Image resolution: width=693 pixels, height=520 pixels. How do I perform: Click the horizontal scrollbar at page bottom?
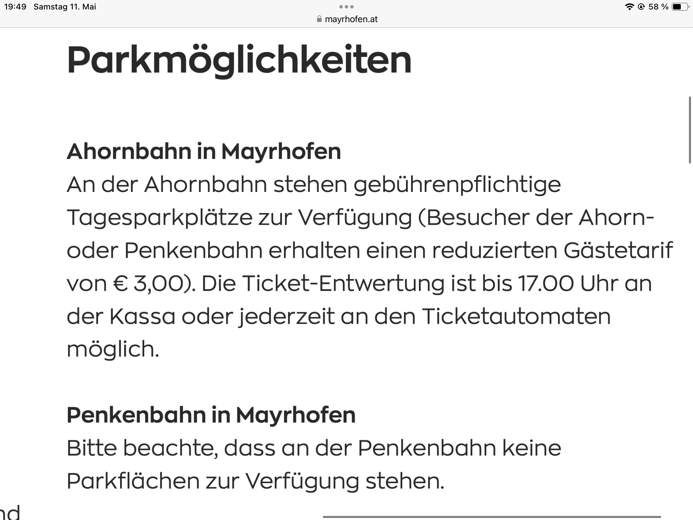coord(492,517)
